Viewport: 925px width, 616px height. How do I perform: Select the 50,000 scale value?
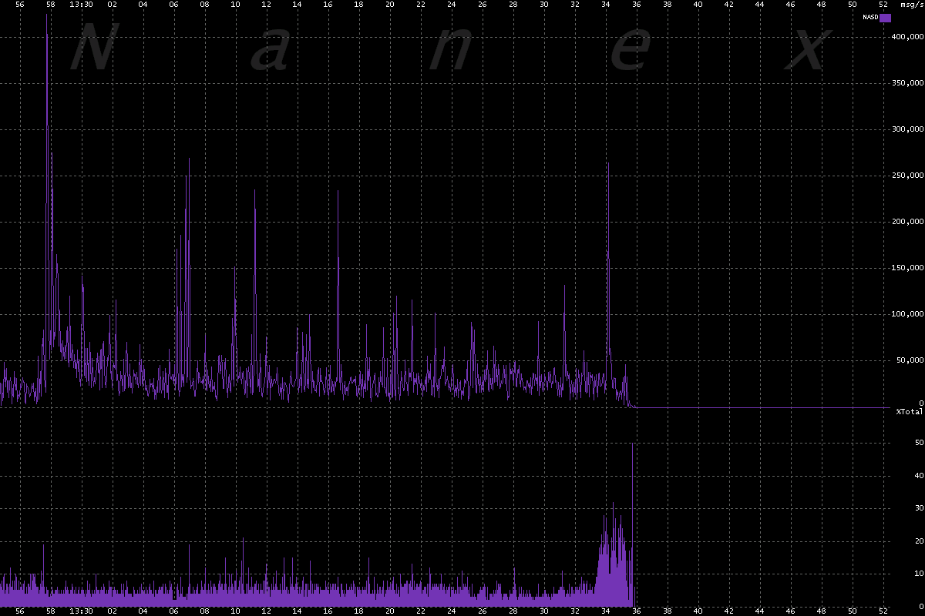[x=910, y=360]
